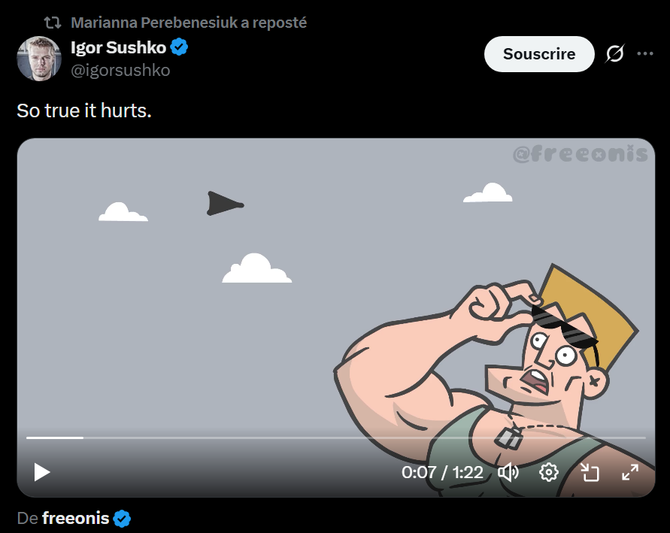Open the Grok slashed-circle icon
670x533 pixels.
[x=614, y=54]
